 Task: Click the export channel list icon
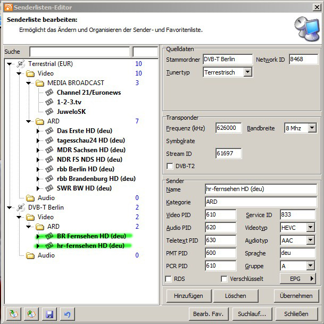pos(31,314)
